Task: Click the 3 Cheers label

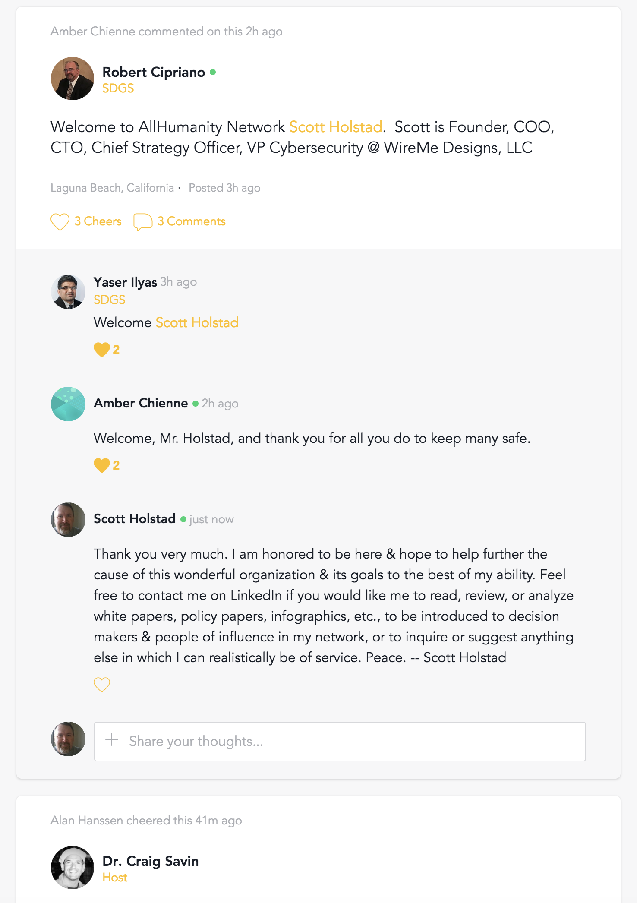Action: pyautogui.click(x=98, y=221)
